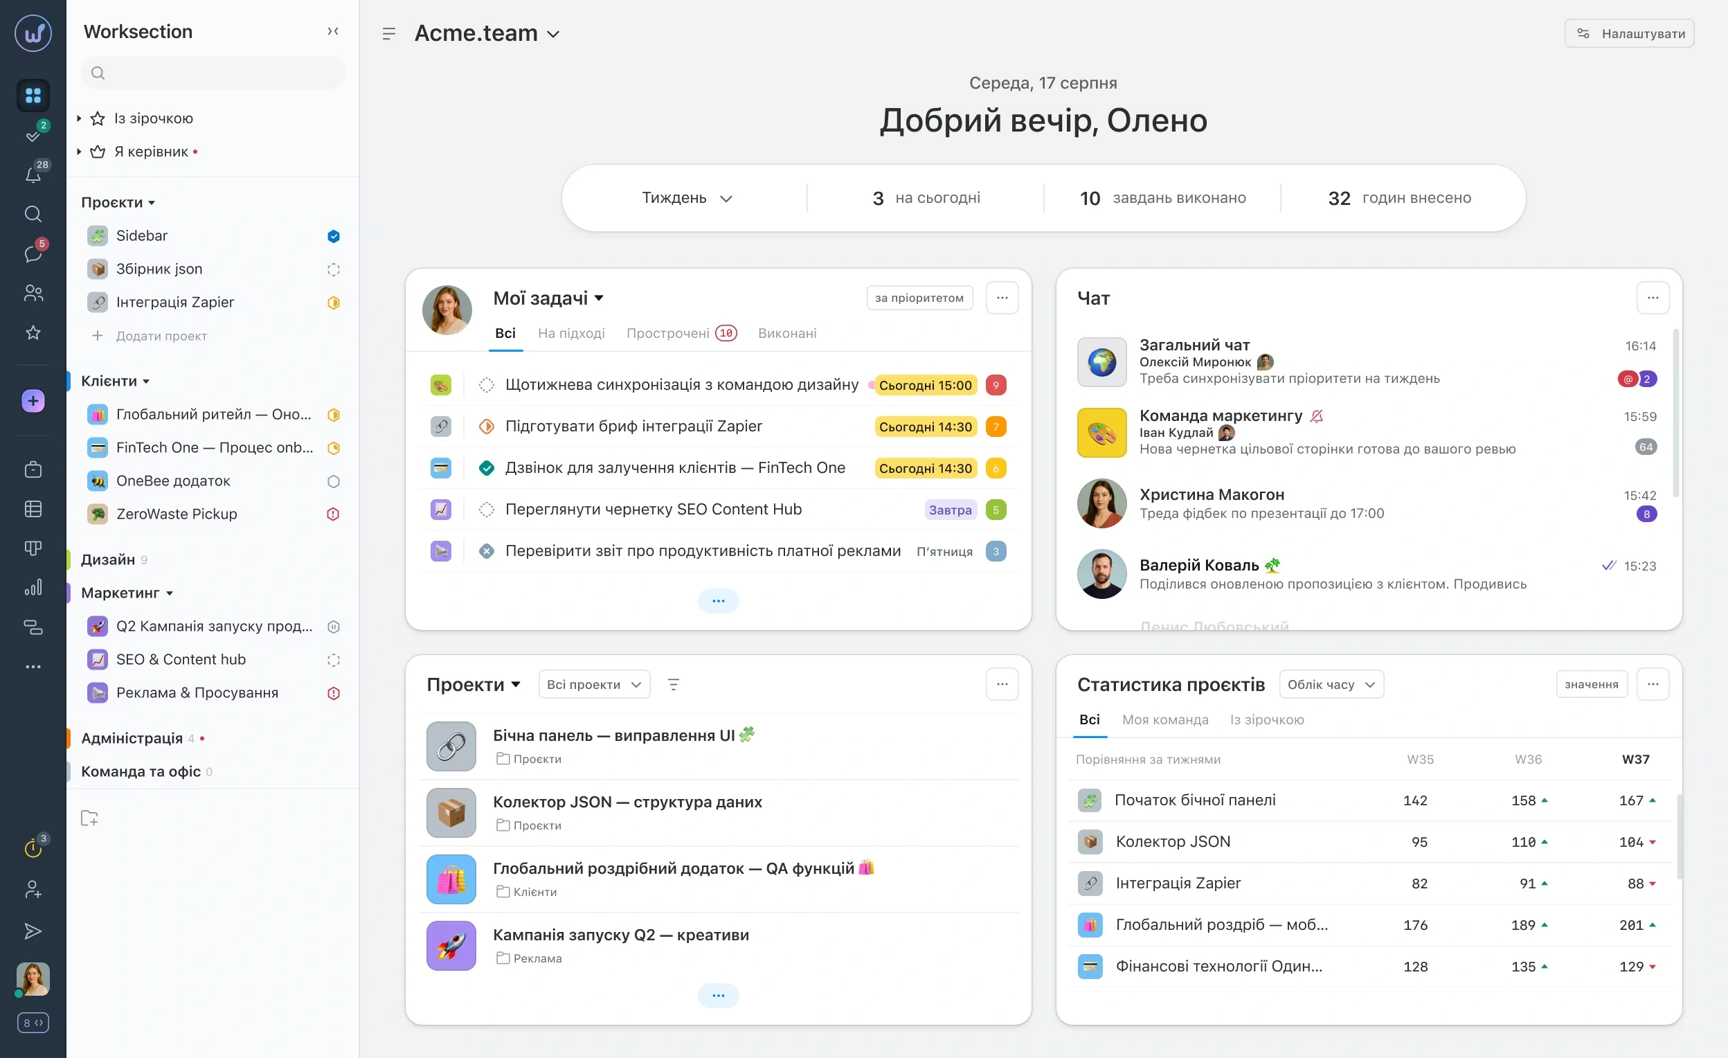
Task: Open the notifications bell in sidebar
Action: click(x=33, y=174)
